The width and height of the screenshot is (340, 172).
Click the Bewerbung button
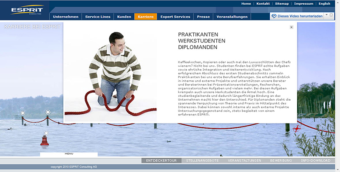point(280,161)
